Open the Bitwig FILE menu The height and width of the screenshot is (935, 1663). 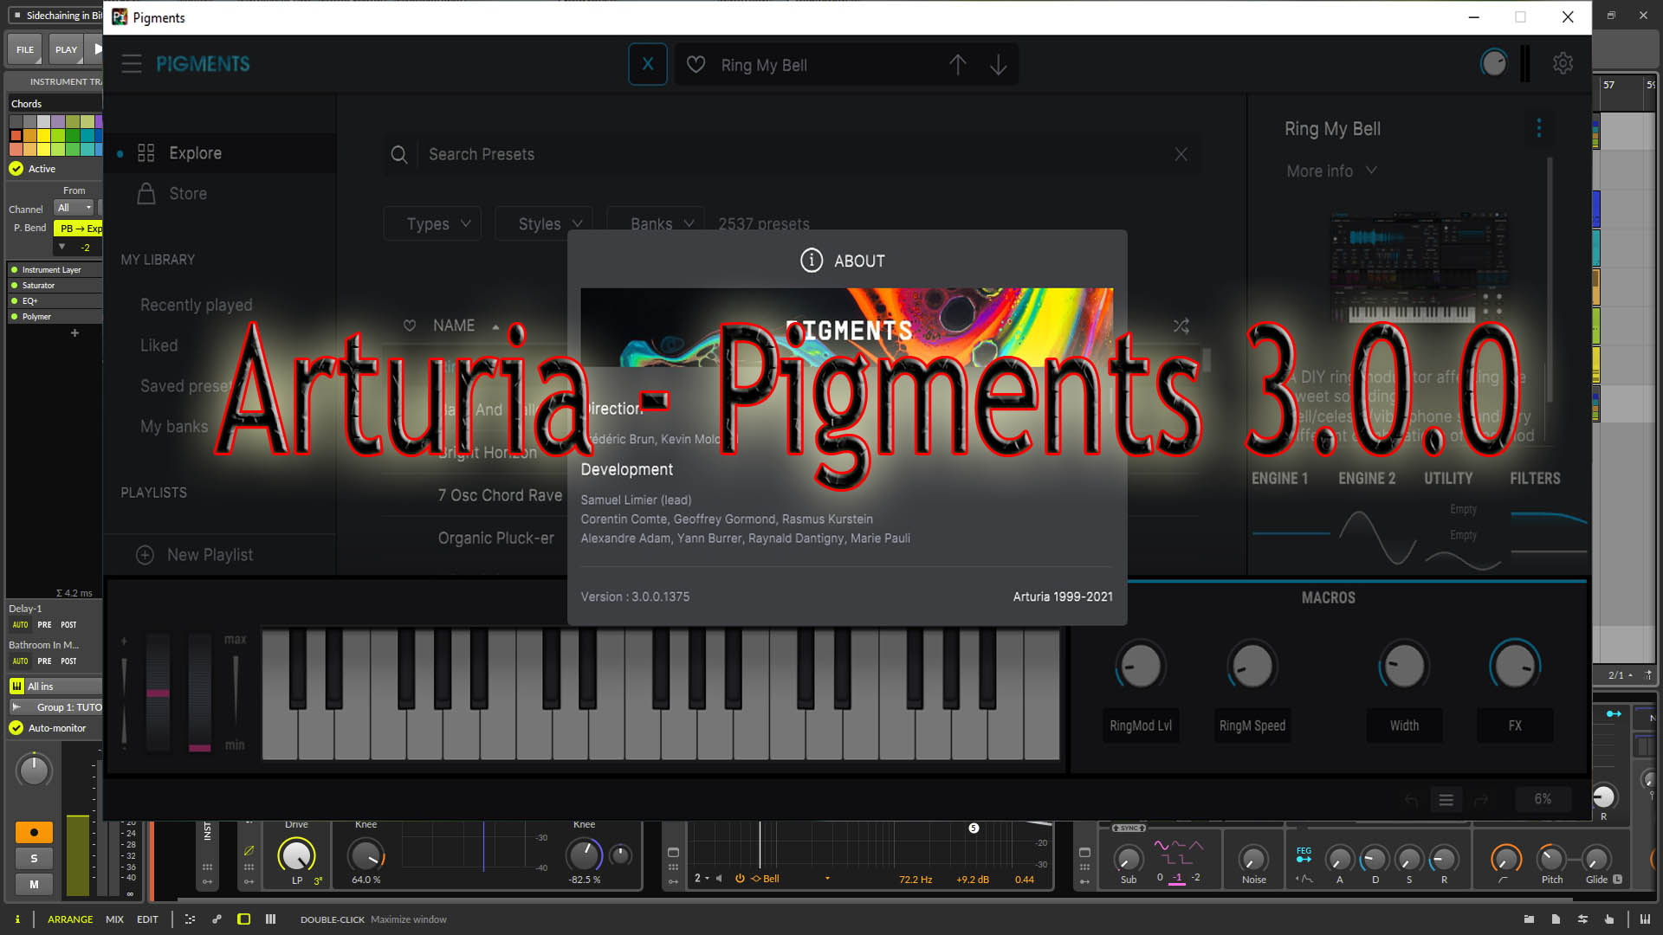pos(25,49)
